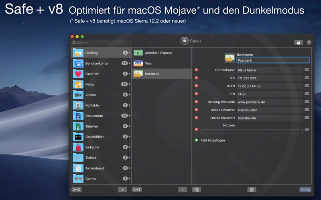The height and width of the screenshot is (200, 321).
Task: Expand Benutzerkonten category arrow
Action: pyautogui.click(x=129, y=63)
